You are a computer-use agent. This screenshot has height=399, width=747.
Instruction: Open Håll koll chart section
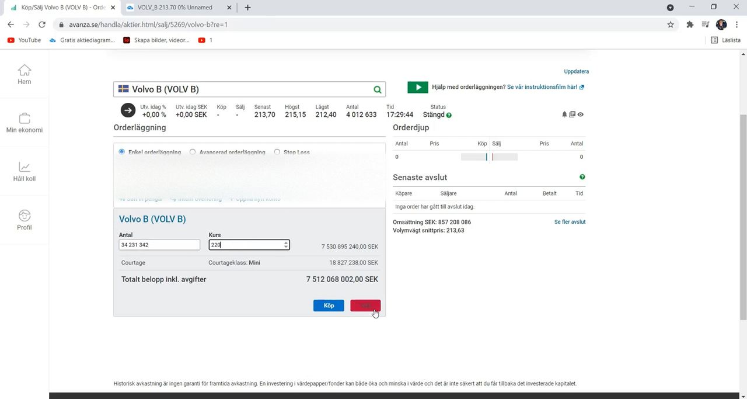pyautogui.click(x=24, y=172)
